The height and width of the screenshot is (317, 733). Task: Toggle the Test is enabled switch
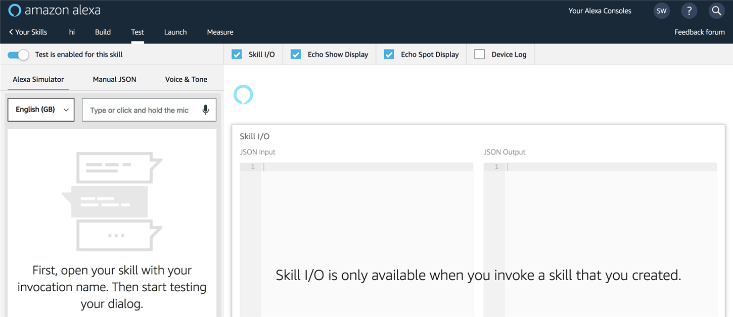coord(18,55)
